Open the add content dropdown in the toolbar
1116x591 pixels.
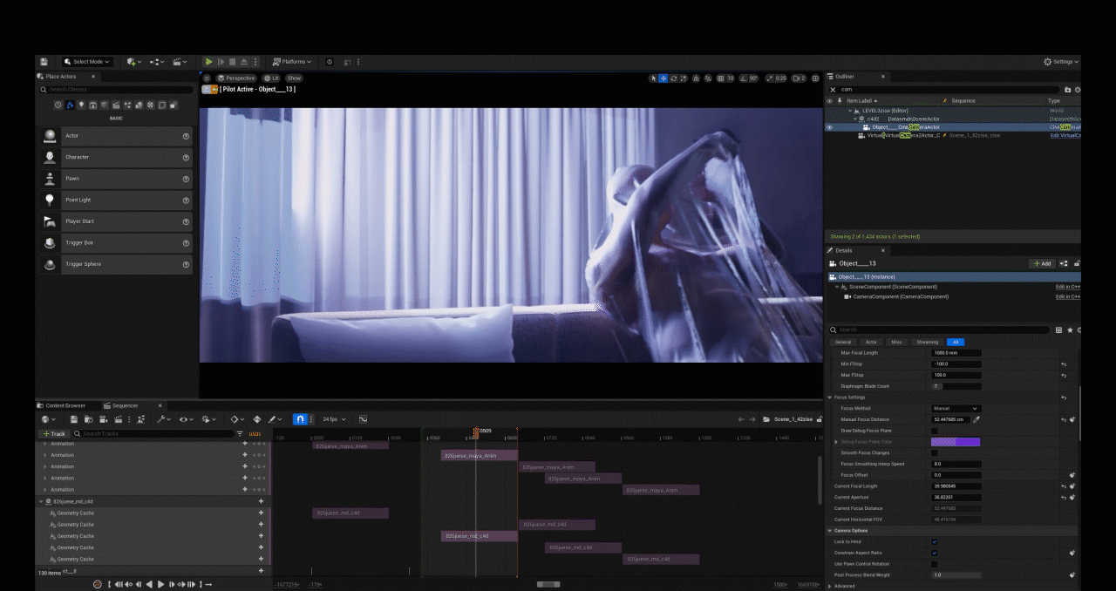[x=133, y=62]
